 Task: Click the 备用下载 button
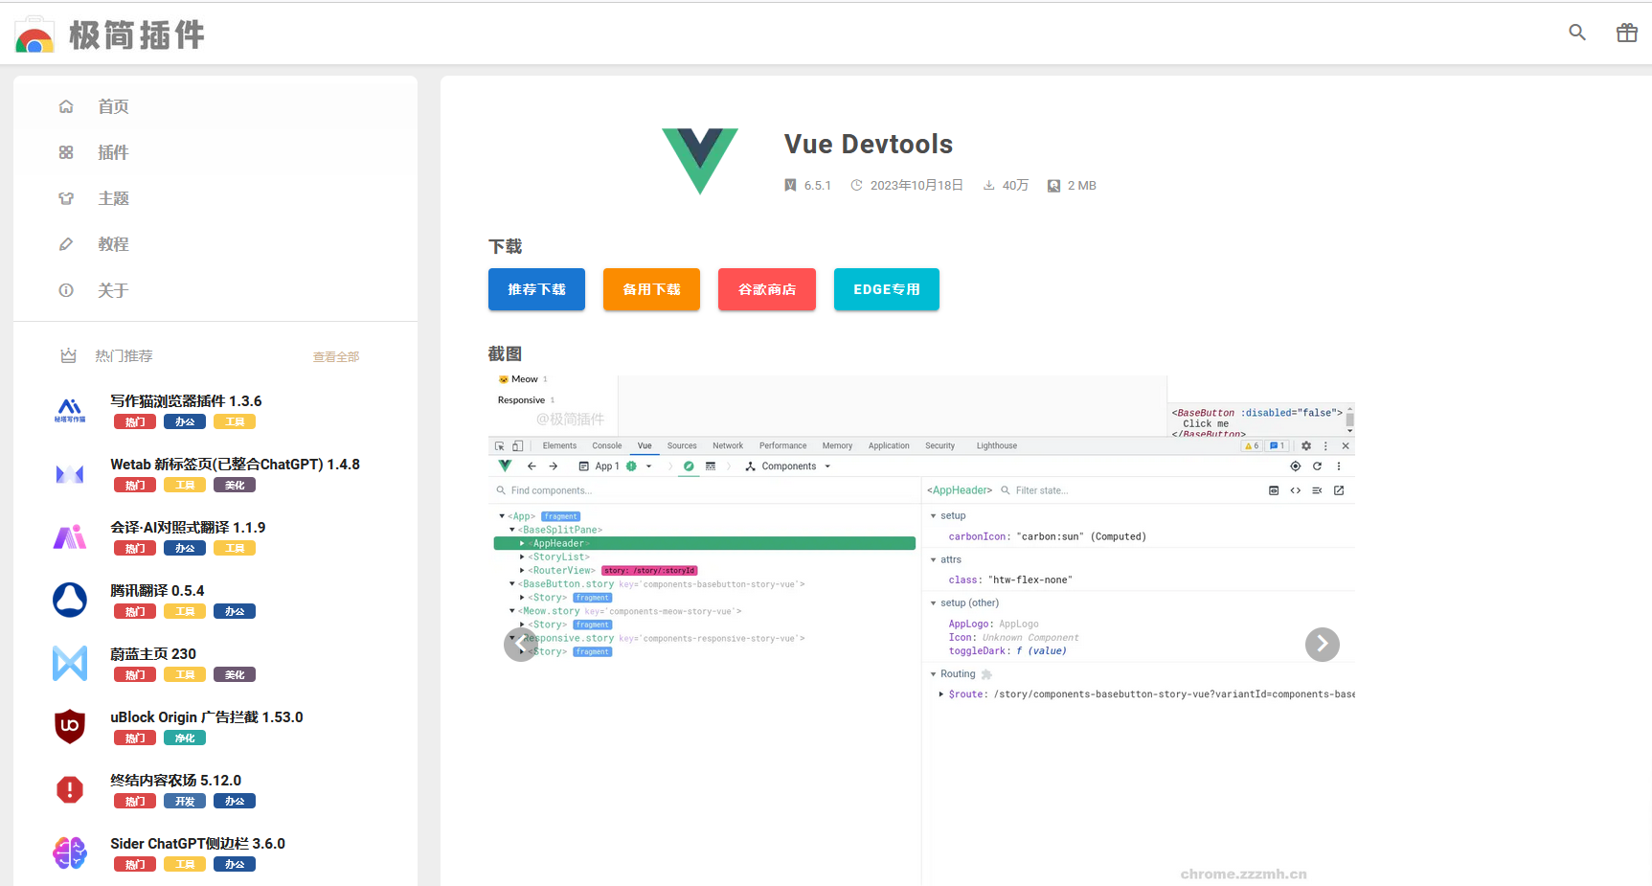point(651,289)
